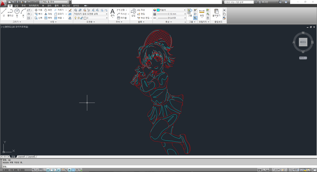Open the layer state dropdown

[x=91, y=14]
